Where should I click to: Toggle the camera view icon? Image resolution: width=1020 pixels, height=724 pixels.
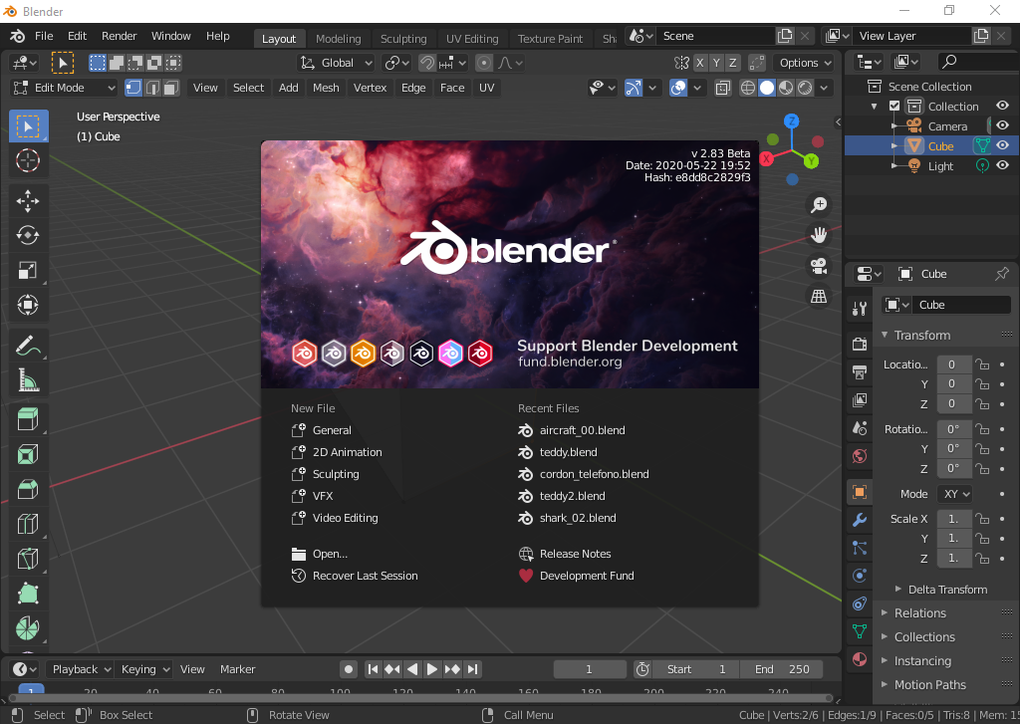(x=819, y=266)
